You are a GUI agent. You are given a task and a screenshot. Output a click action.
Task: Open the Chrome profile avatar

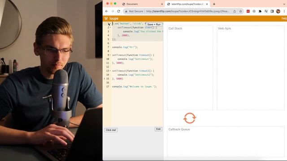(278, 11)
